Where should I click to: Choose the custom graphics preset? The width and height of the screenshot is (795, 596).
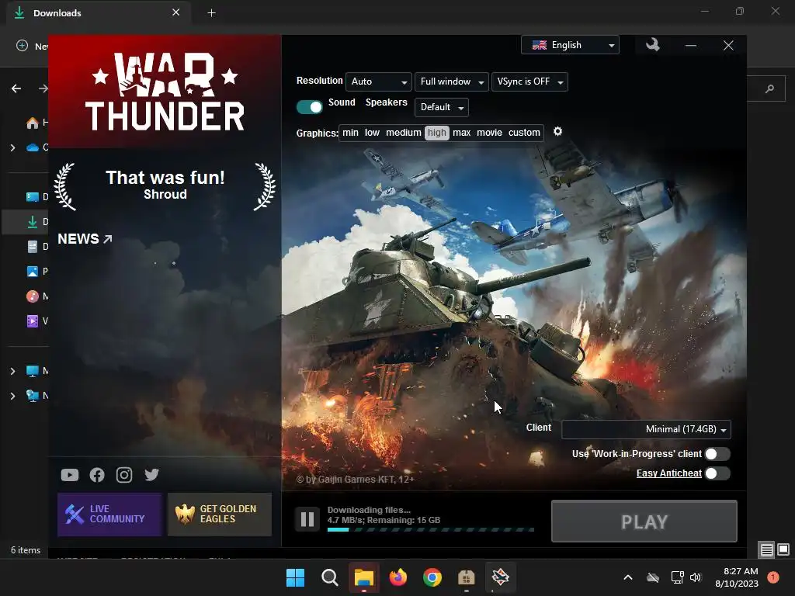pyautogui.click(x=524, y=133)
